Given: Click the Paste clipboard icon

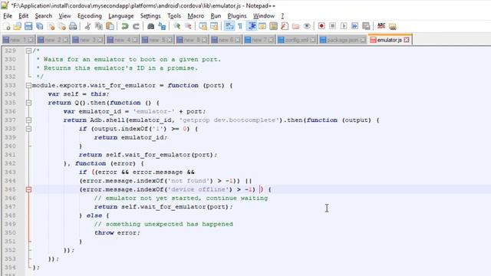Looking at the screenshot, I should coord(110,26).
